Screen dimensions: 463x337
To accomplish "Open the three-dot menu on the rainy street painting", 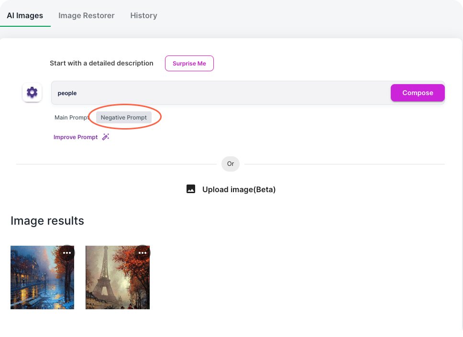I will (x=67, y=252).
